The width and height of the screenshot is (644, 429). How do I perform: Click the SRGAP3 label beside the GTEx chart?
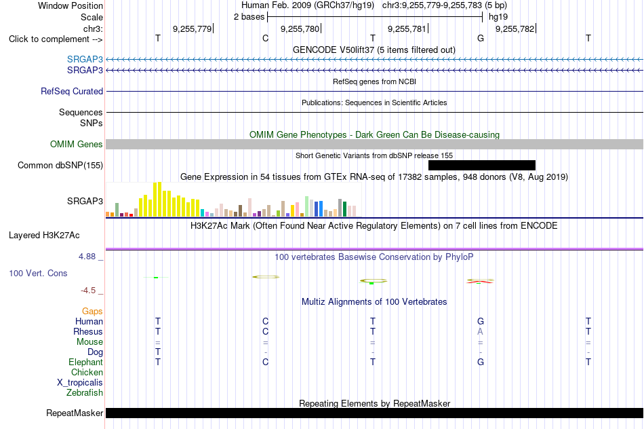(x=85, y=201)
